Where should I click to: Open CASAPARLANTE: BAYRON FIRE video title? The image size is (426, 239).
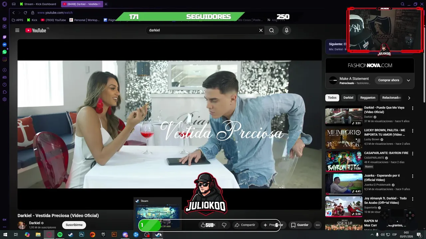[x=386, y=153]
